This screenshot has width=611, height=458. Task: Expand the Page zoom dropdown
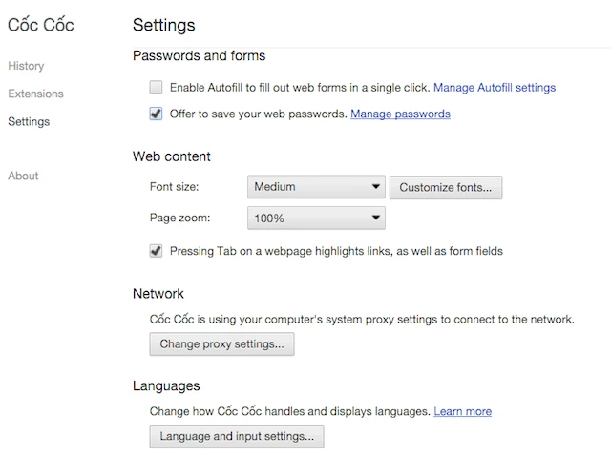[x=316, y=219]
